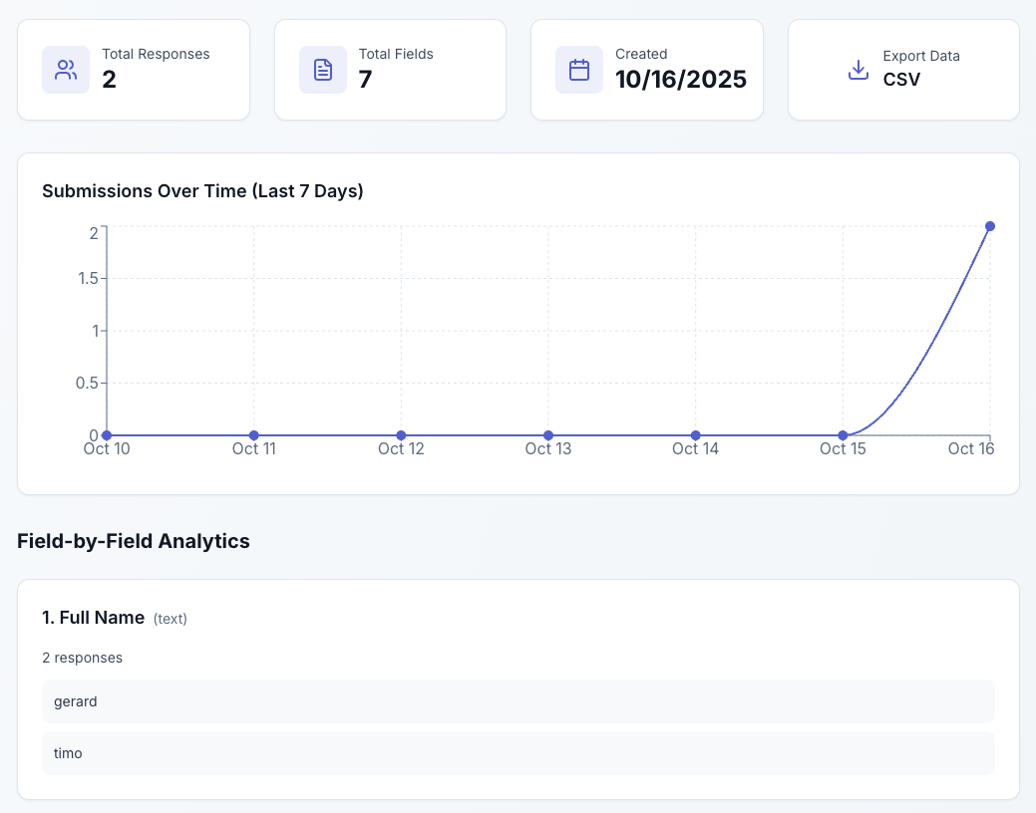Image resolution: width=1036 pixels, height=813 pixels.
Task: Click the Oct 15 data point marker
Action: click(843, 435)
